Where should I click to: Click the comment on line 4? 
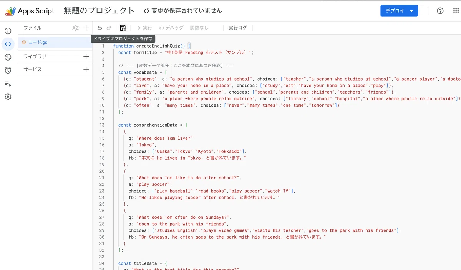[x=176, y=66]
